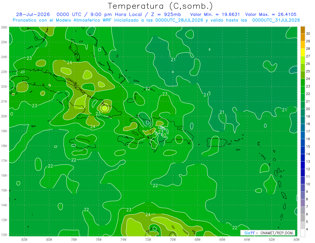Click the '72W' longitude axis label
Screen dimensions: 315x243
[x=148, y=239]
